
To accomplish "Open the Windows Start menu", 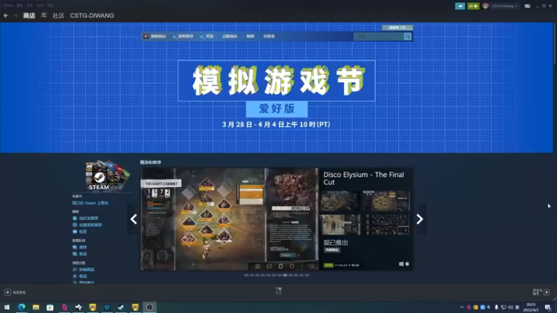I will coord(7,307).
